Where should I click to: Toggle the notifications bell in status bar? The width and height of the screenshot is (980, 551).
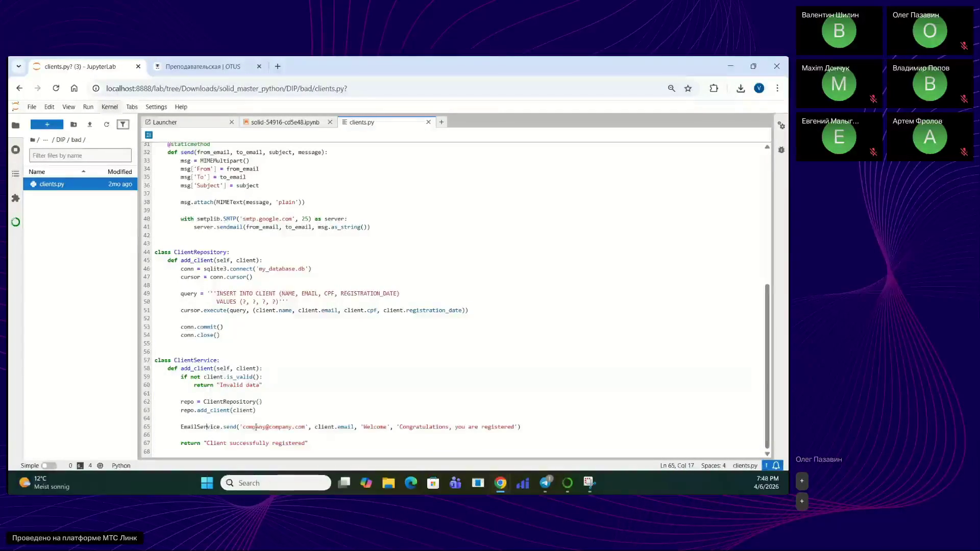coord(776,465)
